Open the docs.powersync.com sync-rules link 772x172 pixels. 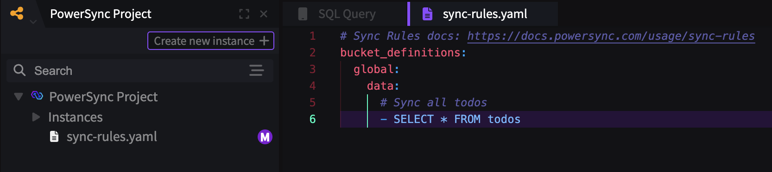(x=611, y=36)
